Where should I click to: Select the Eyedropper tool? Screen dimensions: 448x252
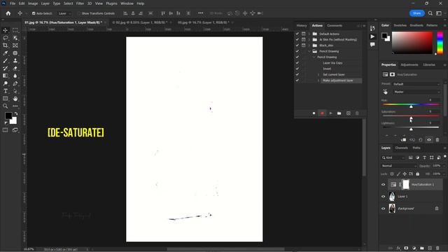point(6,53)
